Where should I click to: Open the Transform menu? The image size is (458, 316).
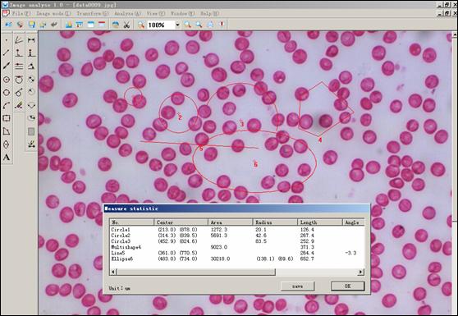coord(92,13)
